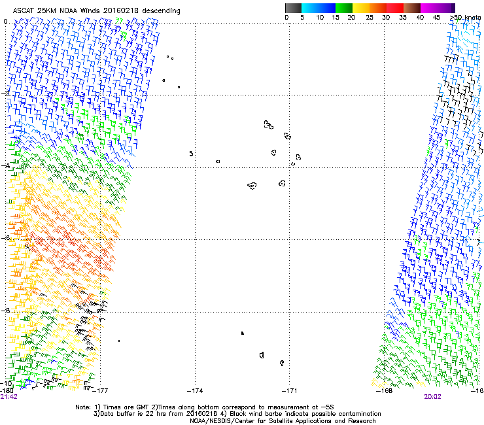Viewport: 484px width, 425px height.
Task: Click the longitude label '-174'
Action: (195, 391)
